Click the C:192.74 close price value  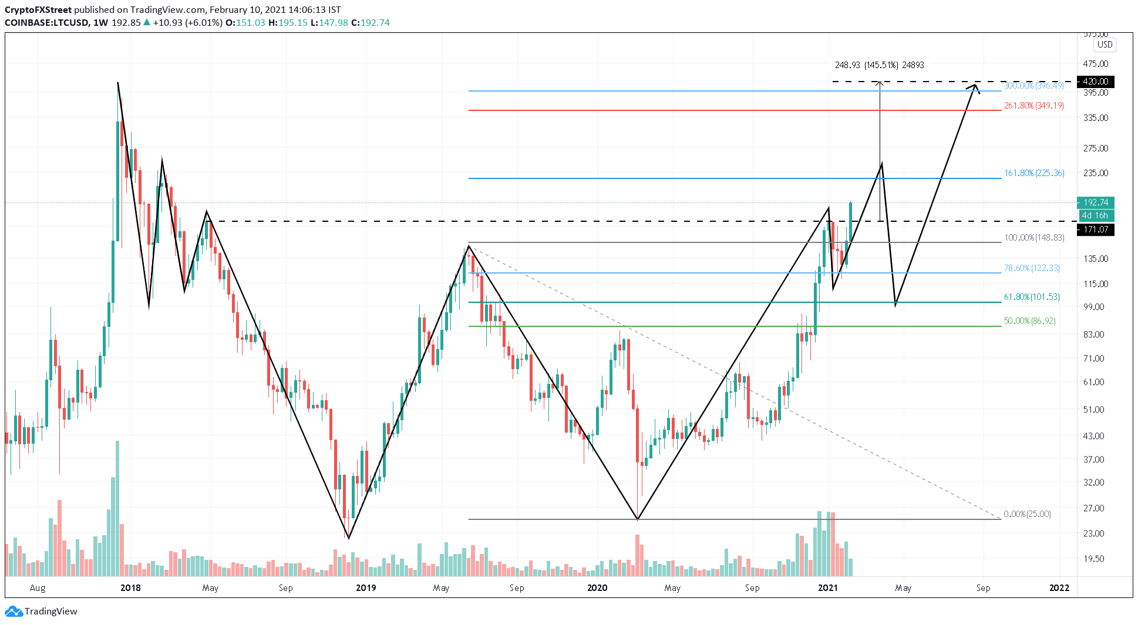(x=371, y=23)
